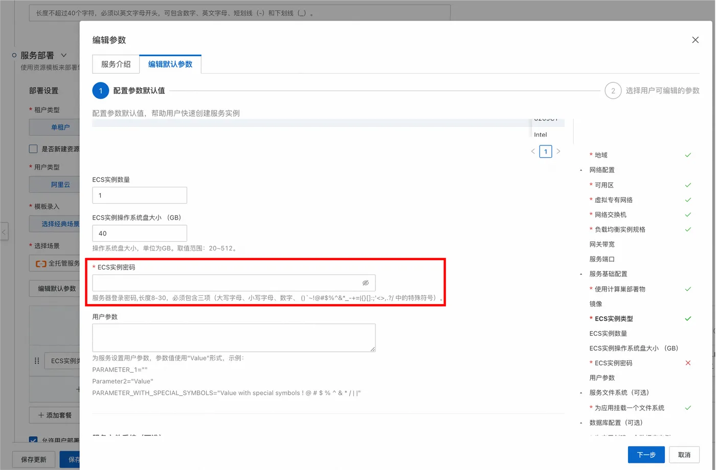Click 下一步 button

tap(646, 455)
